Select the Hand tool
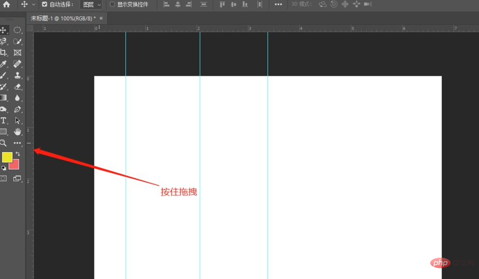Screen dimensions: 479x279 (x=17, y=132)
